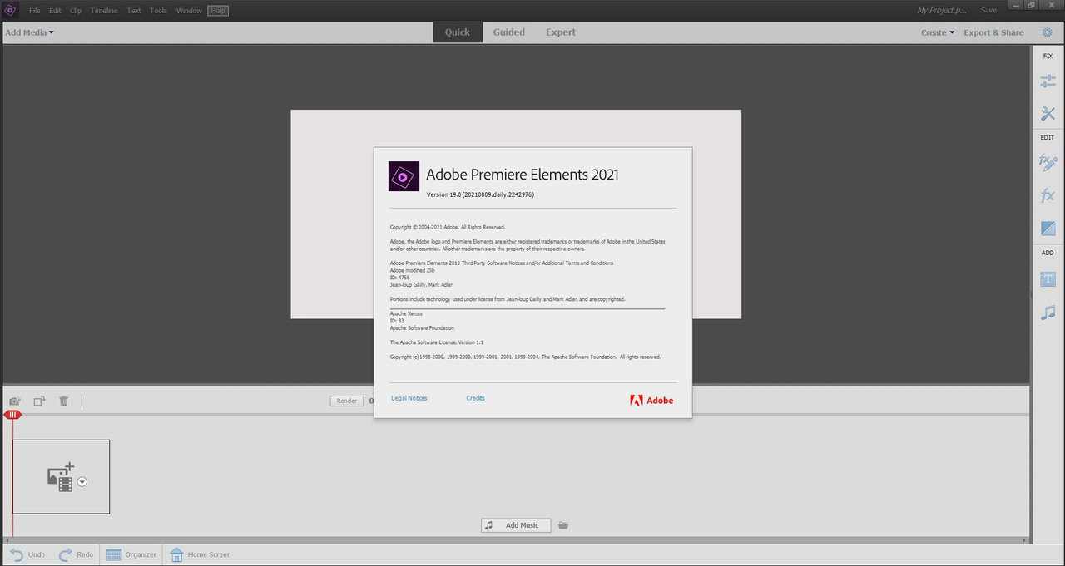Click the 'Apache Software Foundation' line
The image size is (1065, 566).
[422, 328]
